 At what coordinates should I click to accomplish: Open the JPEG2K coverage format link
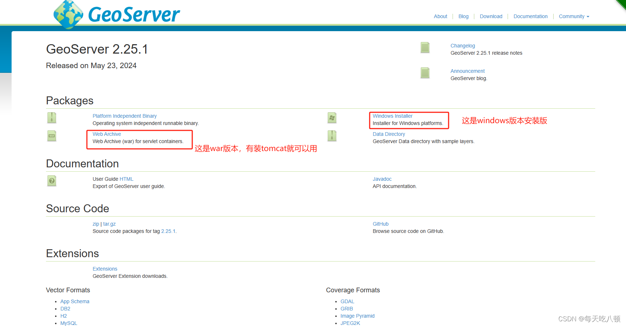pyautogui.click(x=350, y=323)
